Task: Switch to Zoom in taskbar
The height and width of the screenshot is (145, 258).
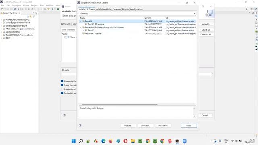Action: point(185,141)
